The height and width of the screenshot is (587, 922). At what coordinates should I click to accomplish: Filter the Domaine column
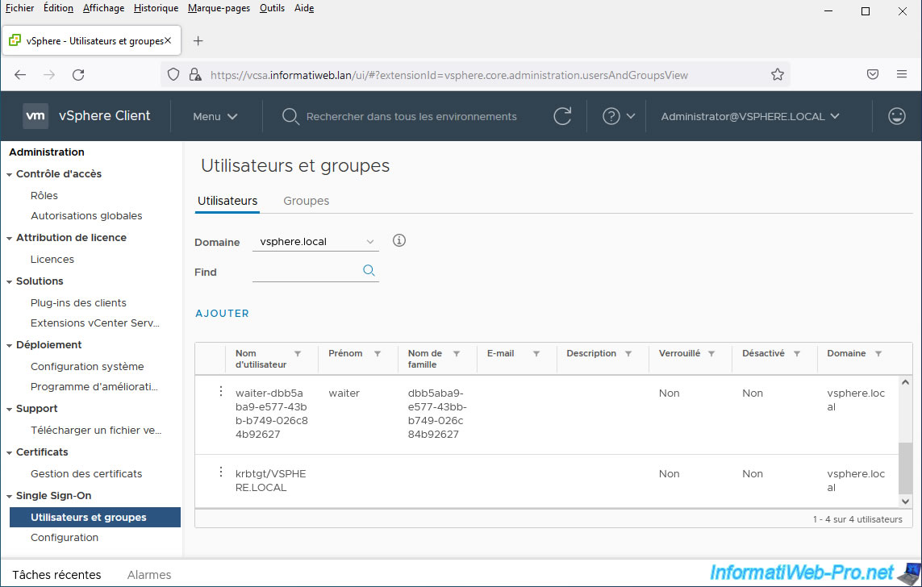(878, 354)
